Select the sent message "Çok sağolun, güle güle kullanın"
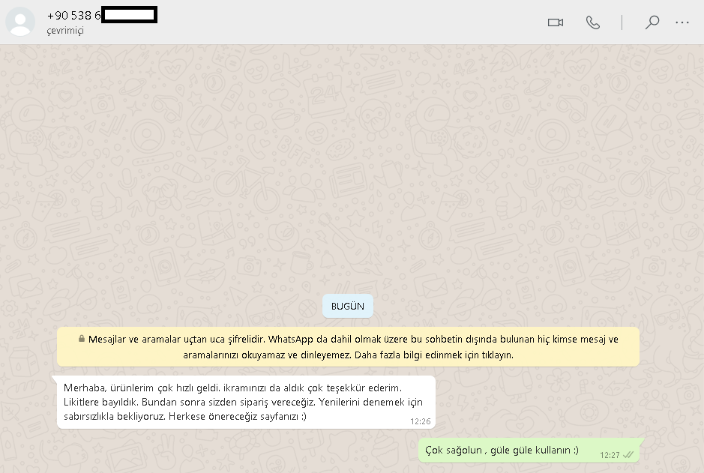 (x=502, y=450)
